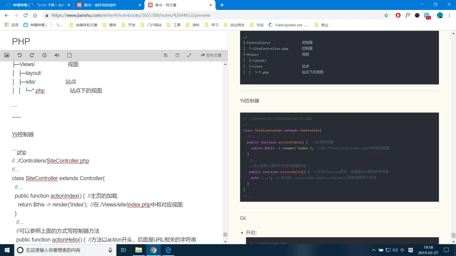
Task: Select the 简书 - 写文章 tab
Action: [180, 5]
